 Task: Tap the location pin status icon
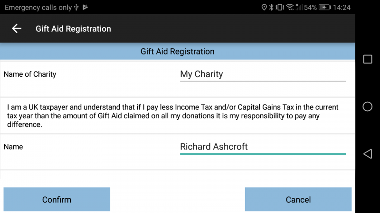tap(264, 7)
